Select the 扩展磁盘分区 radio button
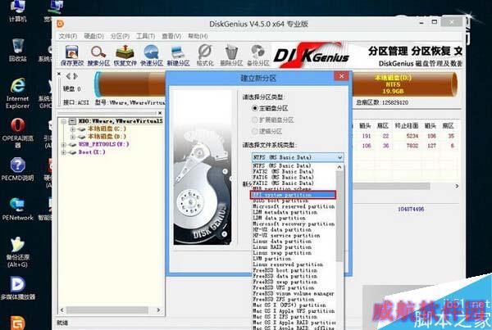The width and height of the screenshot is (492, 330). pyautogui.click(x=254, y=120)
